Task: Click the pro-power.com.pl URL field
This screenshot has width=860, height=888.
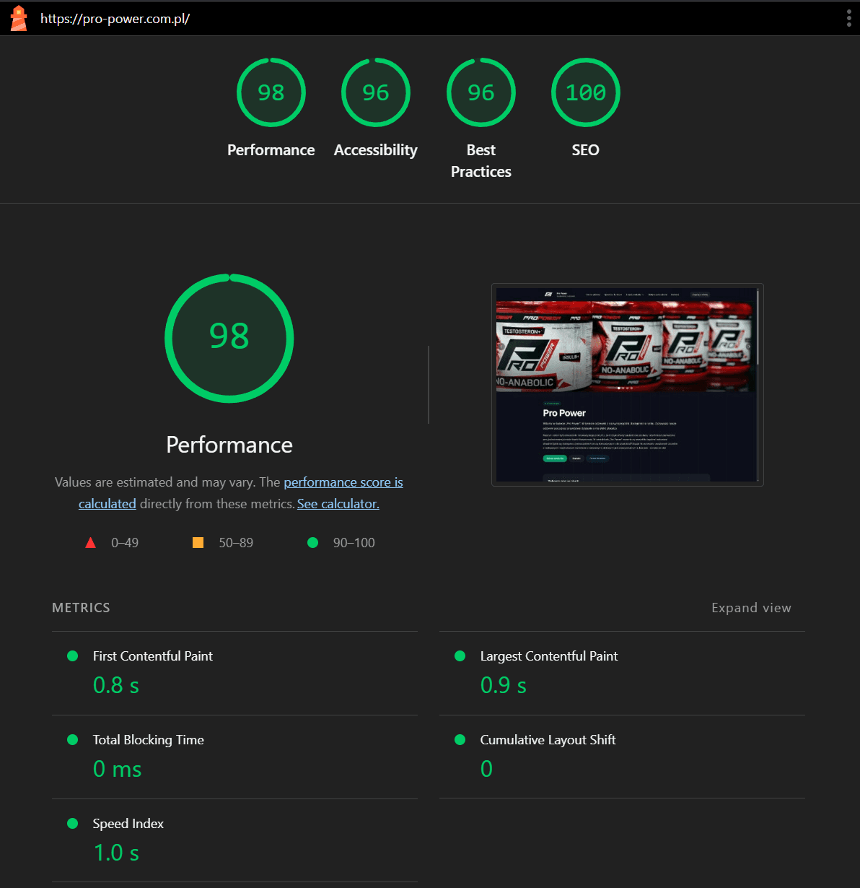Action: click(115, 20)
